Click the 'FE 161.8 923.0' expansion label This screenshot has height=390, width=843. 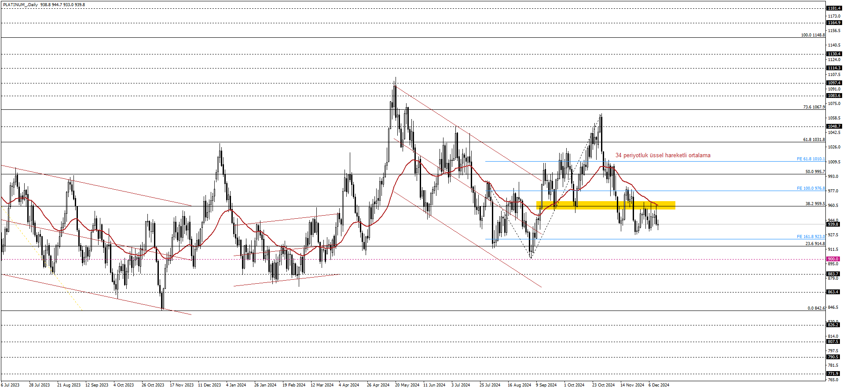(x=811, y=237)
